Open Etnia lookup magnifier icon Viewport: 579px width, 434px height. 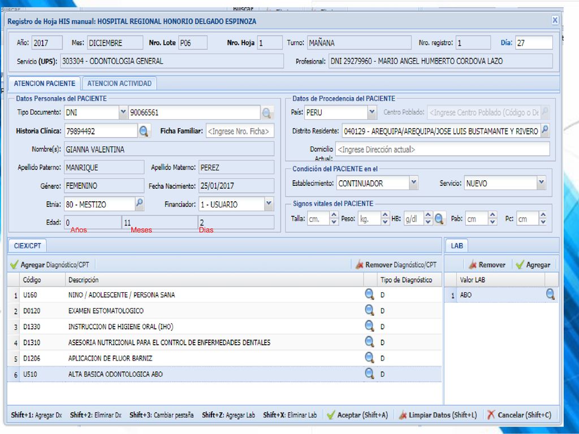(x=140, y=203)
